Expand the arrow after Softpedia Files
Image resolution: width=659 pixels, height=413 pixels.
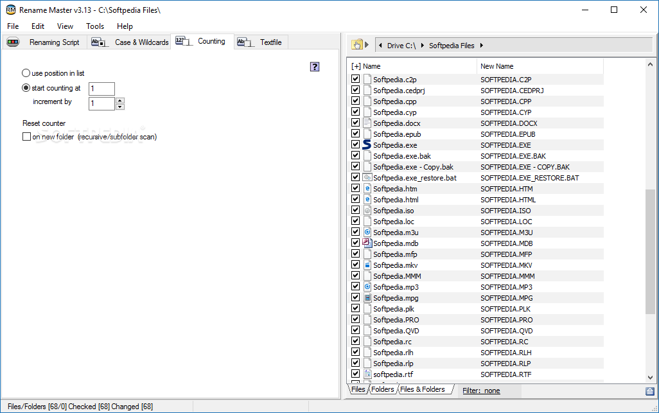point(481,46)
